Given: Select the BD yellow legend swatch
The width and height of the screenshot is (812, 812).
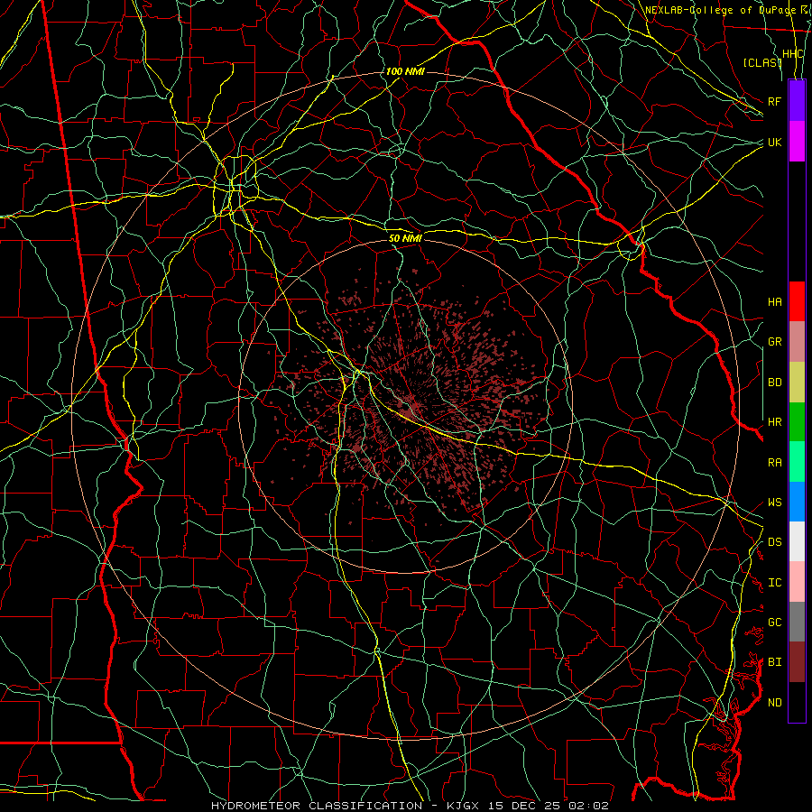Looking at the screenshot, I should pyautogui.click(x=797, y=382).
